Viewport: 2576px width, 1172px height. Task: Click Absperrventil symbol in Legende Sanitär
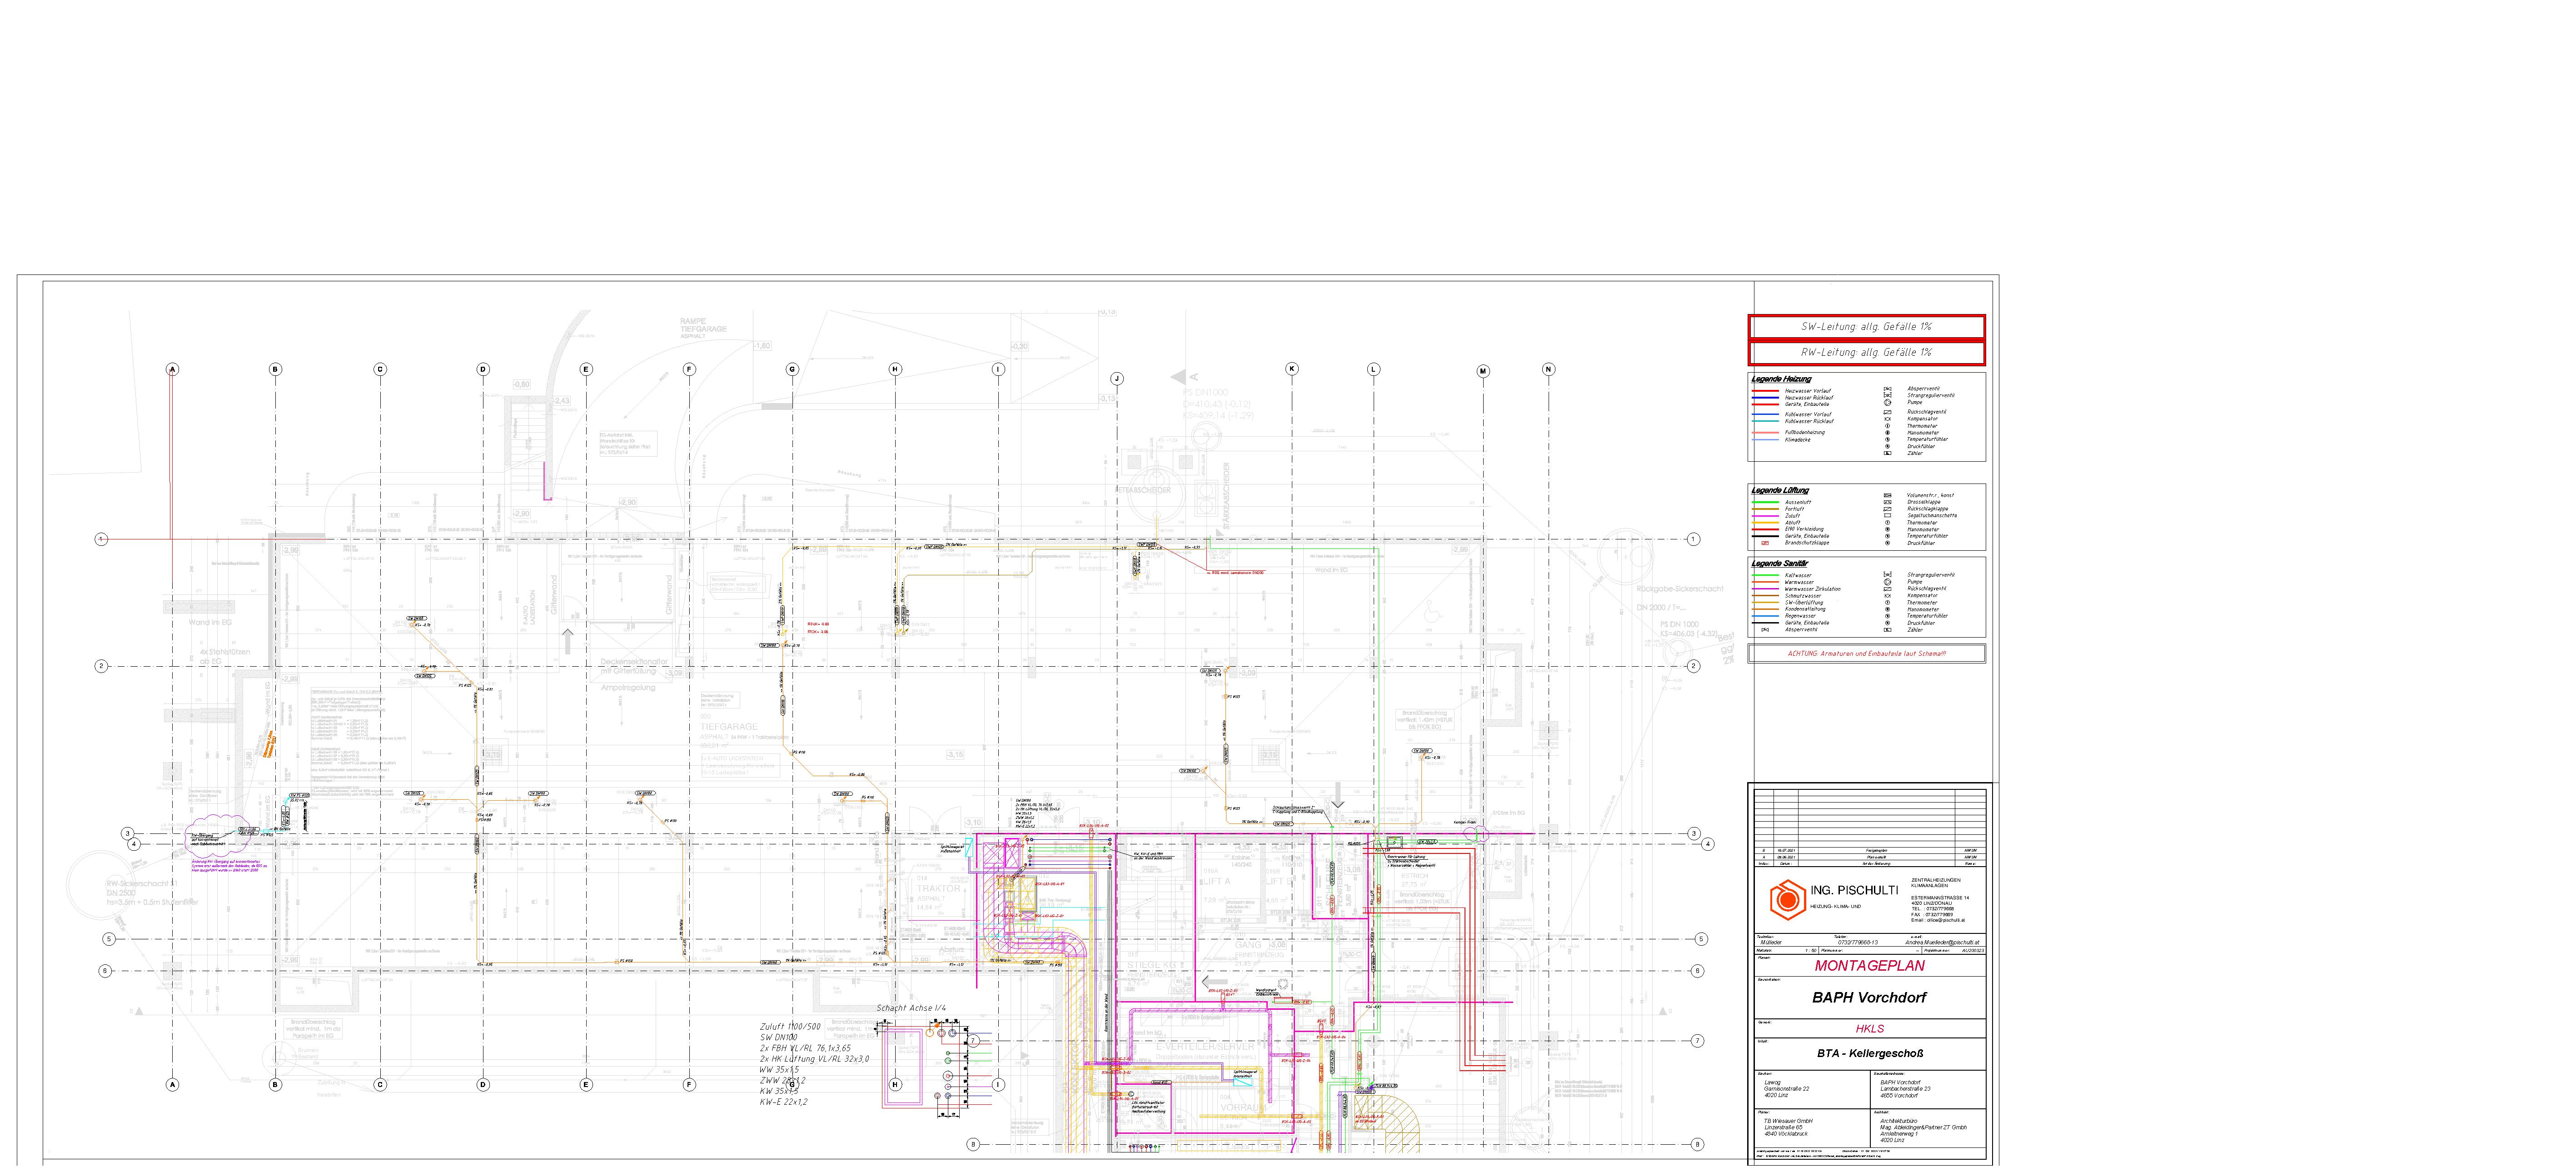point(1765,630)
